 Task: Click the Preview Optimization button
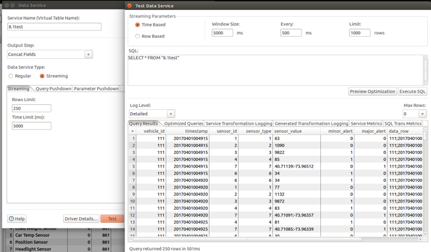(372, 91)
